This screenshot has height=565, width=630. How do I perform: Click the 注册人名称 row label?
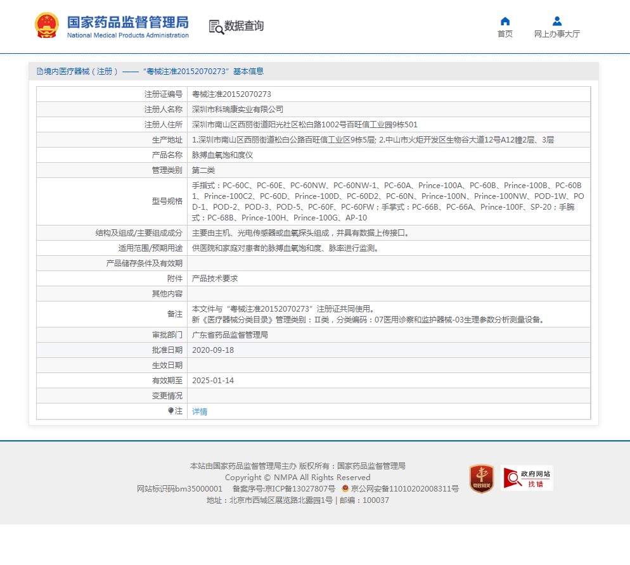(x=164, y=110)
